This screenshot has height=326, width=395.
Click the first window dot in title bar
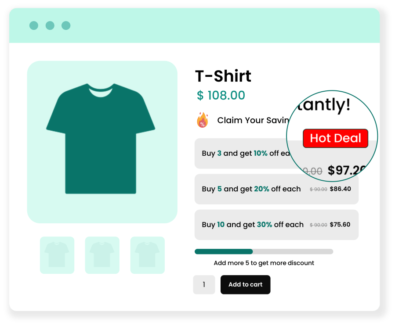coord(34,25)
